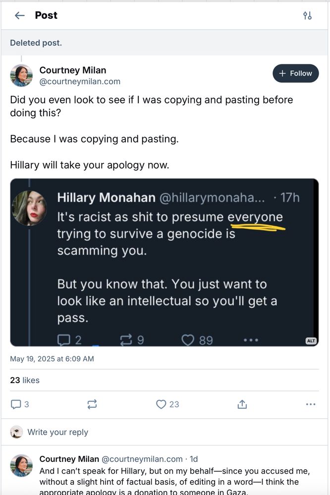Click Courtney Milan's display name in header

pos(73,70)
